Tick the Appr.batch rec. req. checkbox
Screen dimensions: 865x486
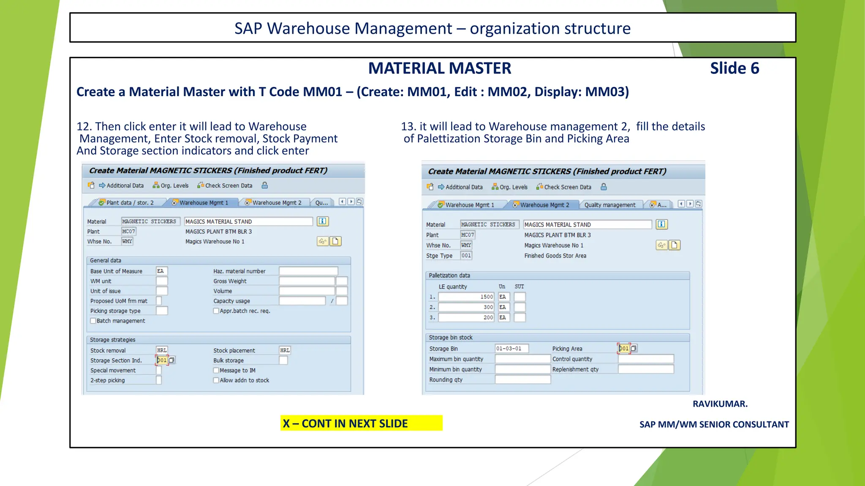pos(216,311)
